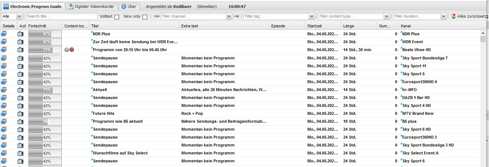Play Sky Sport Bundesliga 3 HD via TV icon
This screenshot has height=167, width=489.
coord(21,145)
